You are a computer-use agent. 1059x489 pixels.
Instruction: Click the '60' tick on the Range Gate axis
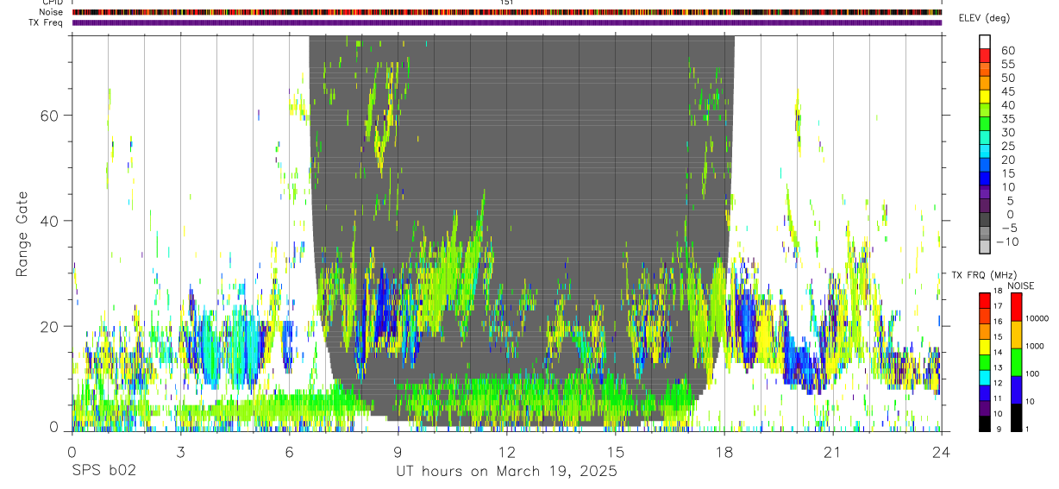click(50, 115)
